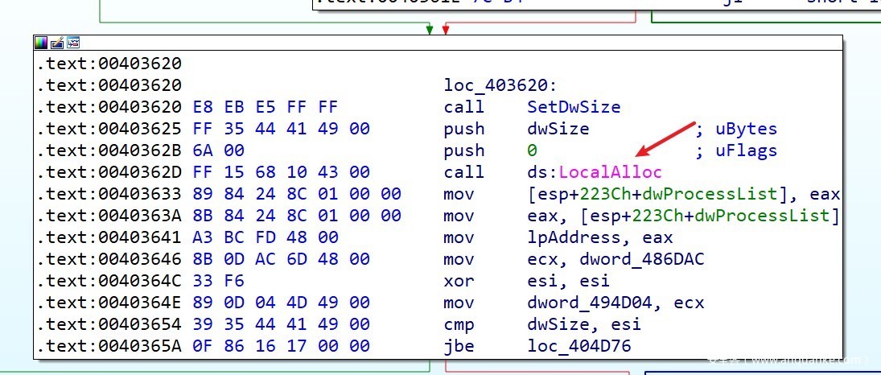Click the node color palette icon
Viewport: 881px width, 375px height.
[x=41, y=42]
